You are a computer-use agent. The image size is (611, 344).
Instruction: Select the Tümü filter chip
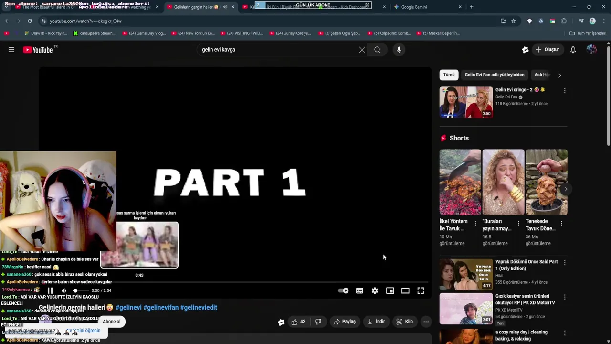pos(449,75)
